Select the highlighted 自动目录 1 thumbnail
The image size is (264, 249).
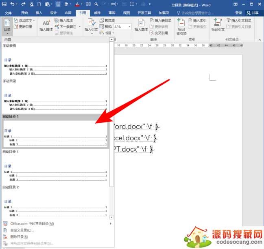pos(55,133)
